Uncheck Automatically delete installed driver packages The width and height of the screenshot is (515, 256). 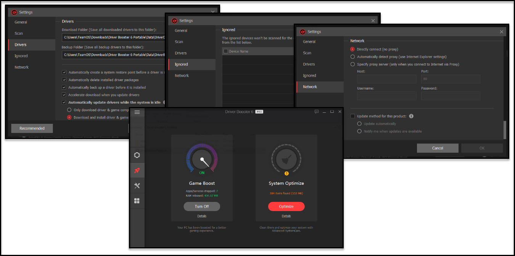click(64, 80)
